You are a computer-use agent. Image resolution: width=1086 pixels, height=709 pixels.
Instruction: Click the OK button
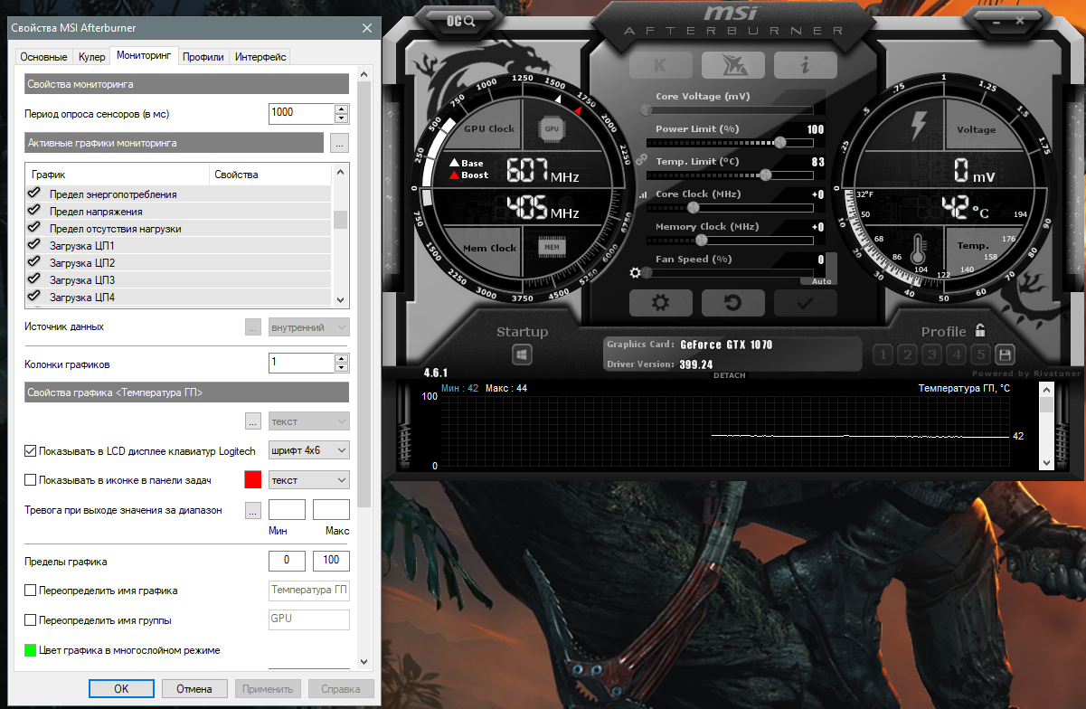click(121, 688)
